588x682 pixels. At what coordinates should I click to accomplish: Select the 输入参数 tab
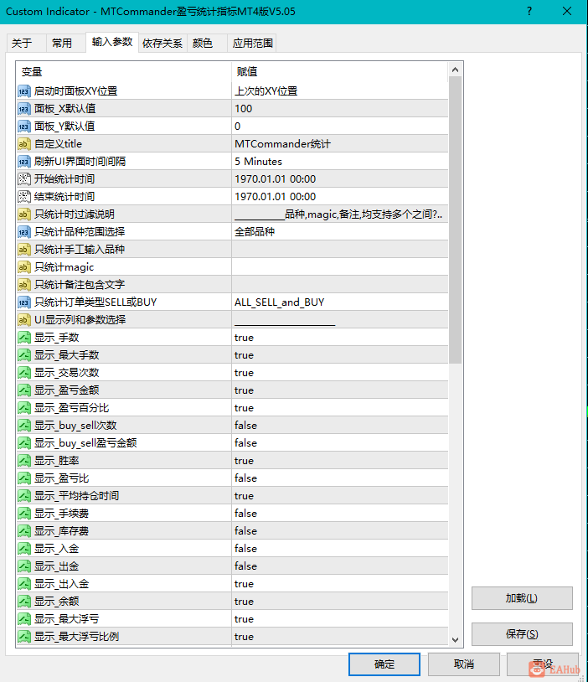point(112,42)
